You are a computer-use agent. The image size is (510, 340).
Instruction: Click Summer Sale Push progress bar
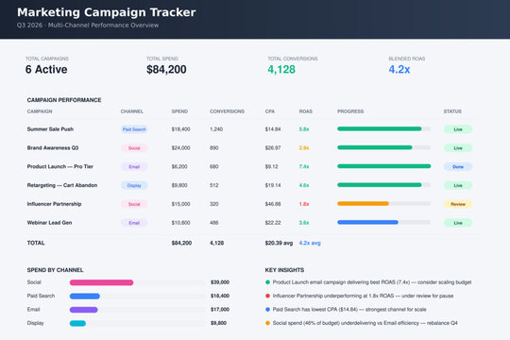tap(384, 128)
